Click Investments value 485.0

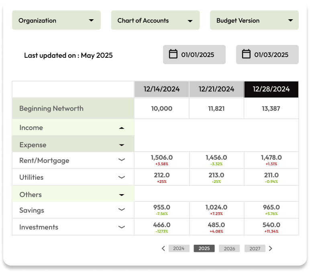click(216, 225)
